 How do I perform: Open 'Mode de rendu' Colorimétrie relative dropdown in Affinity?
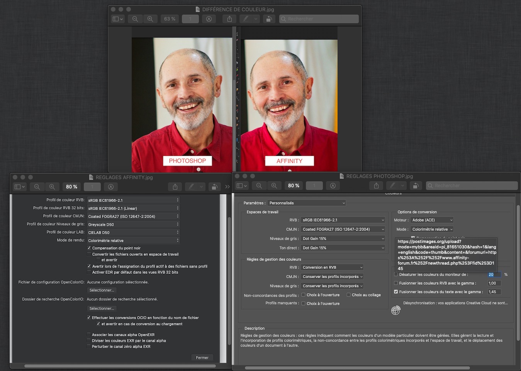(133, 241)
